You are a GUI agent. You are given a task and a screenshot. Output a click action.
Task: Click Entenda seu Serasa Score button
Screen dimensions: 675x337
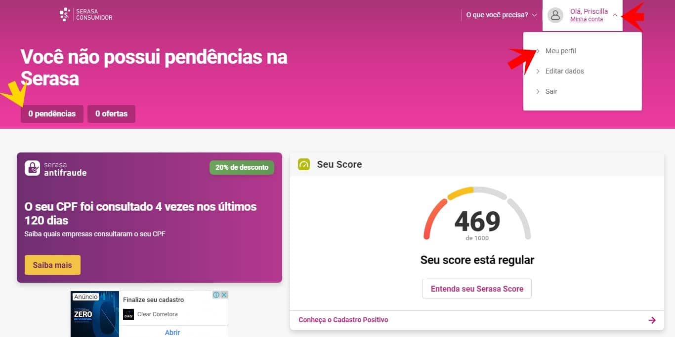coord(477,289)
